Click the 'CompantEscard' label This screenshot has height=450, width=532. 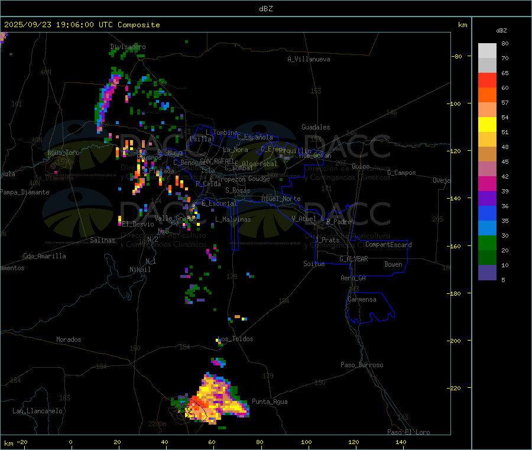(x=388, y=245)
